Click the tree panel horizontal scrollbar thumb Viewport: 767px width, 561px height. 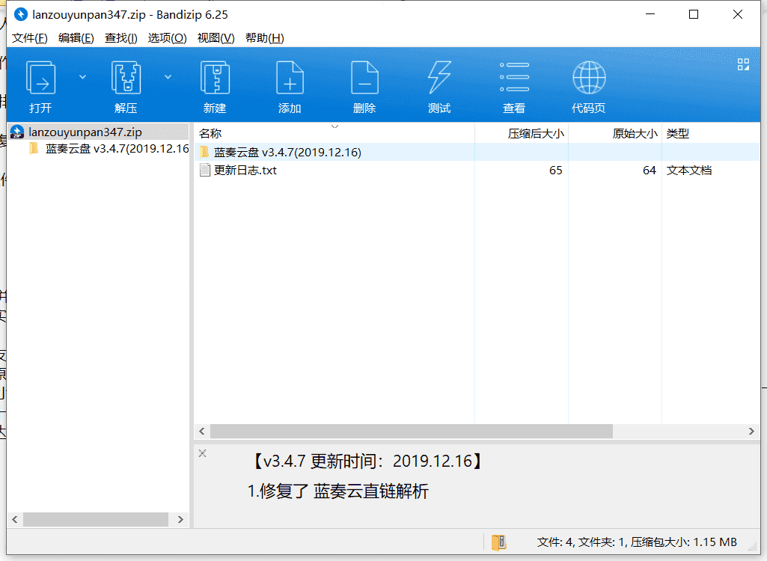pos(96,519)
